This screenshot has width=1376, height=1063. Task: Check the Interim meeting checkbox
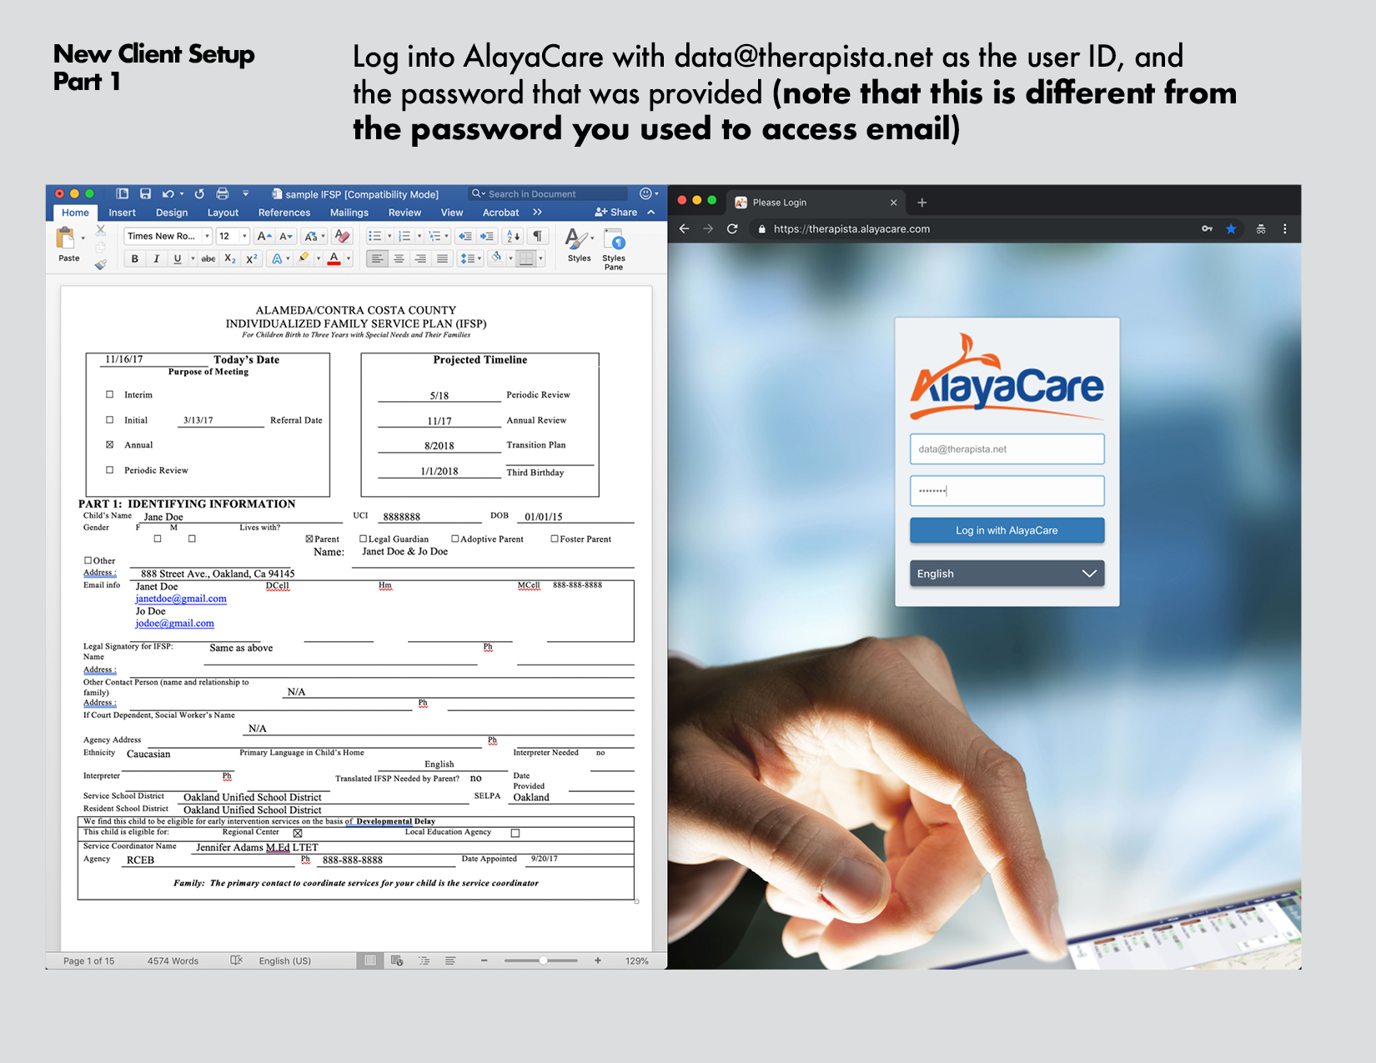109,394
